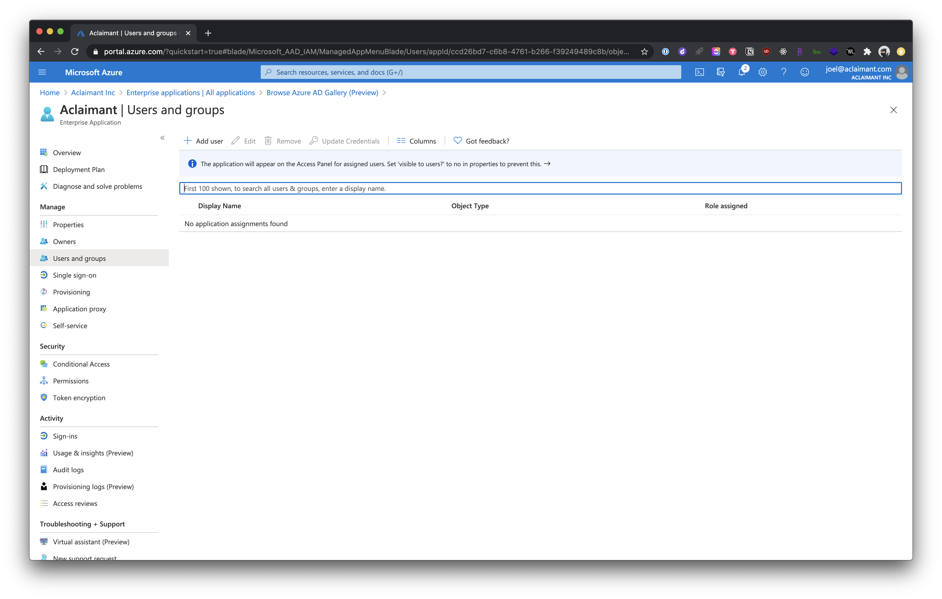Open the help question mark
Screen dimensions: 942x599
point(784,72)
